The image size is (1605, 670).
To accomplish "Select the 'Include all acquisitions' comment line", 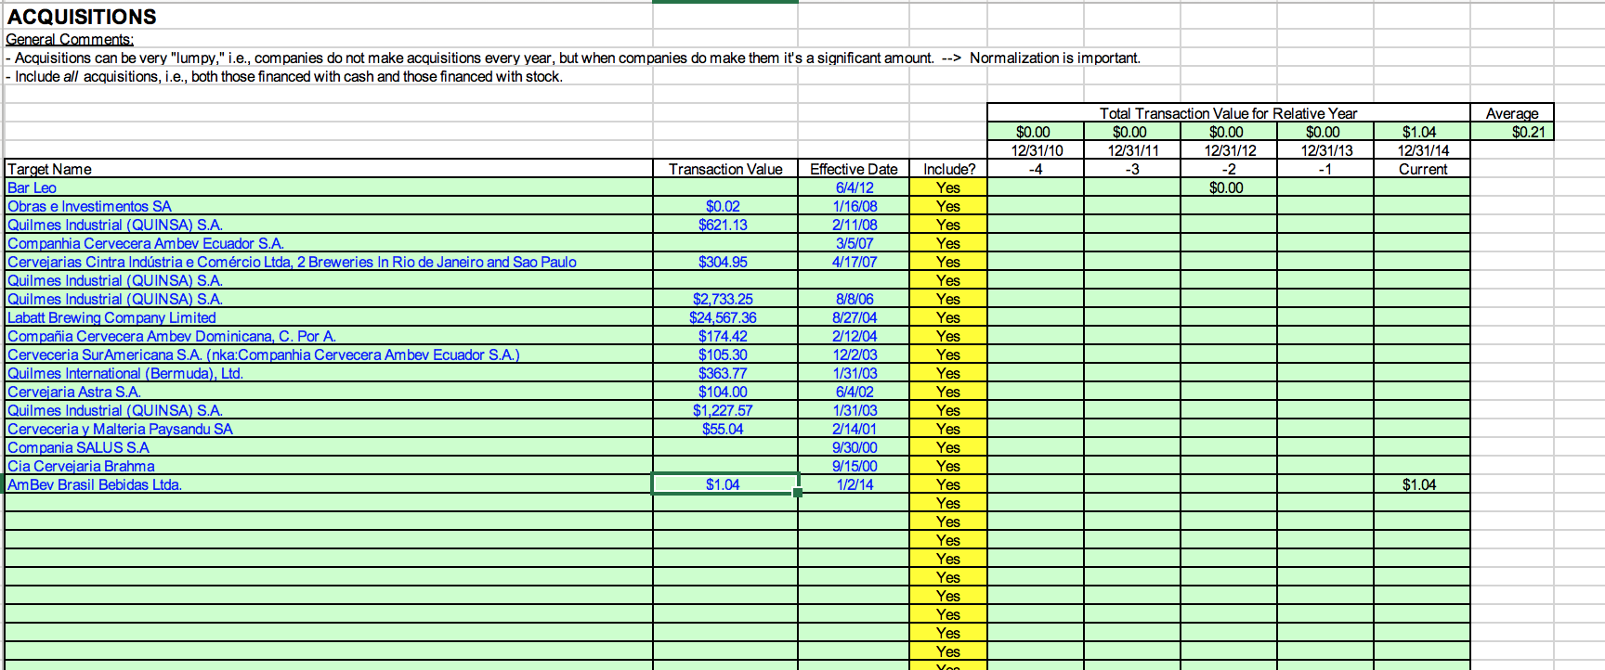I will (x=284, y=76).
